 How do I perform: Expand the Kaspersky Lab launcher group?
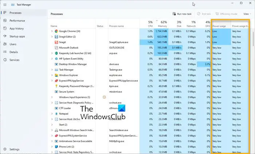(52, 53)
